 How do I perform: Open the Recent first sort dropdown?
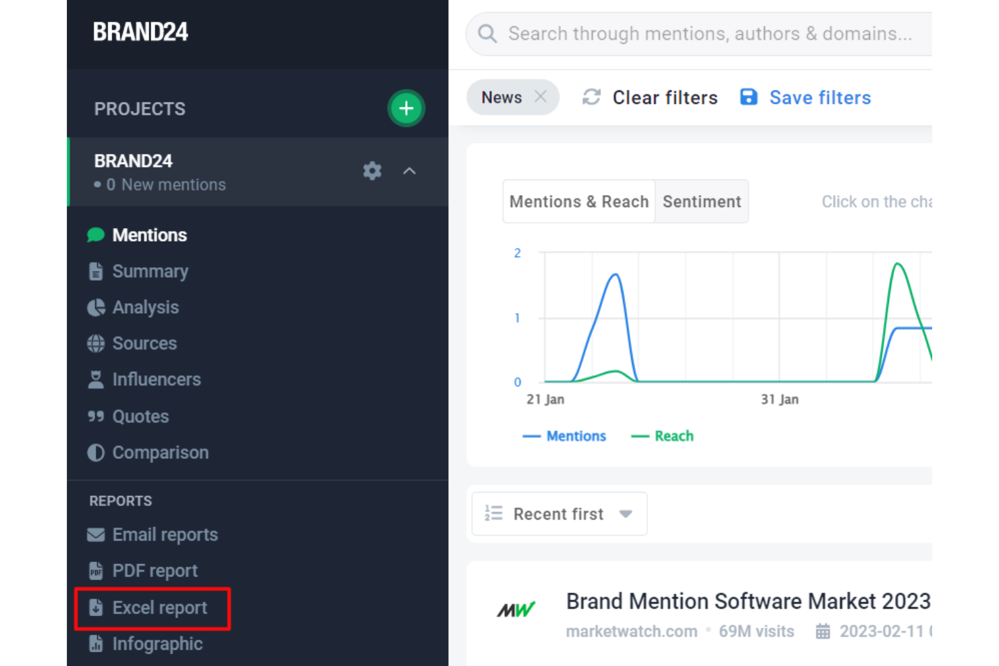pos(558,514)
